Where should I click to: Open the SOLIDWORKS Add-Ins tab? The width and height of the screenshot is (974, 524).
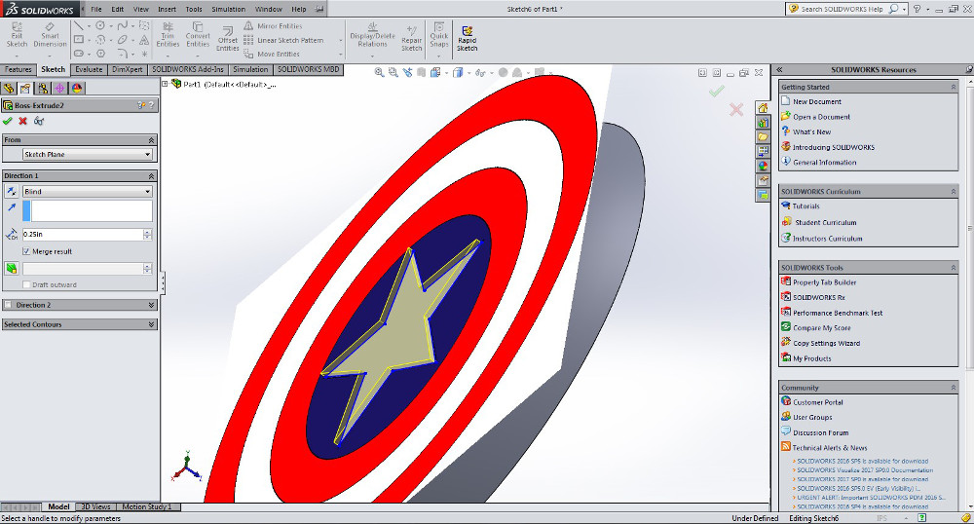tap(188, 69)
